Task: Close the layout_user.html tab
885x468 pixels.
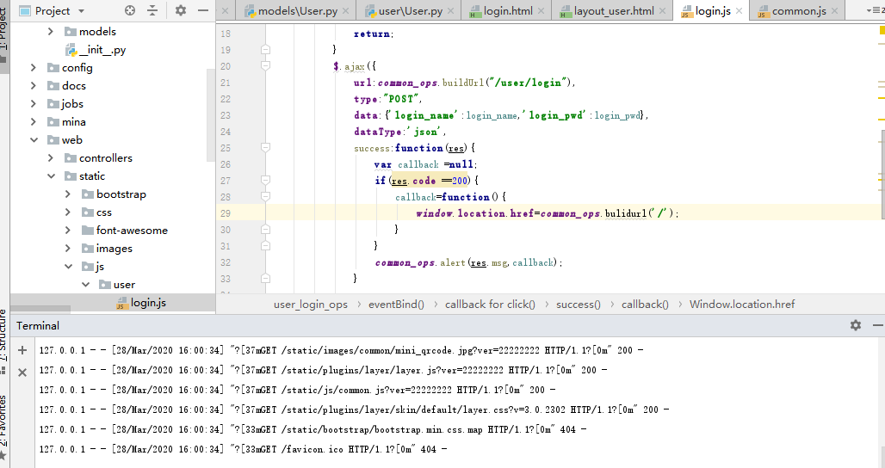Action: click(662, 10)
